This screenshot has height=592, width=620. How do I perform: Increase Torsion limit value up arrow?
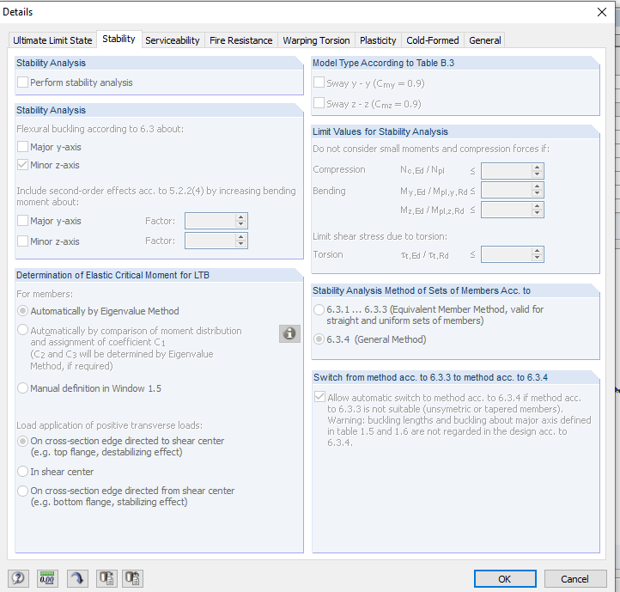537,251
